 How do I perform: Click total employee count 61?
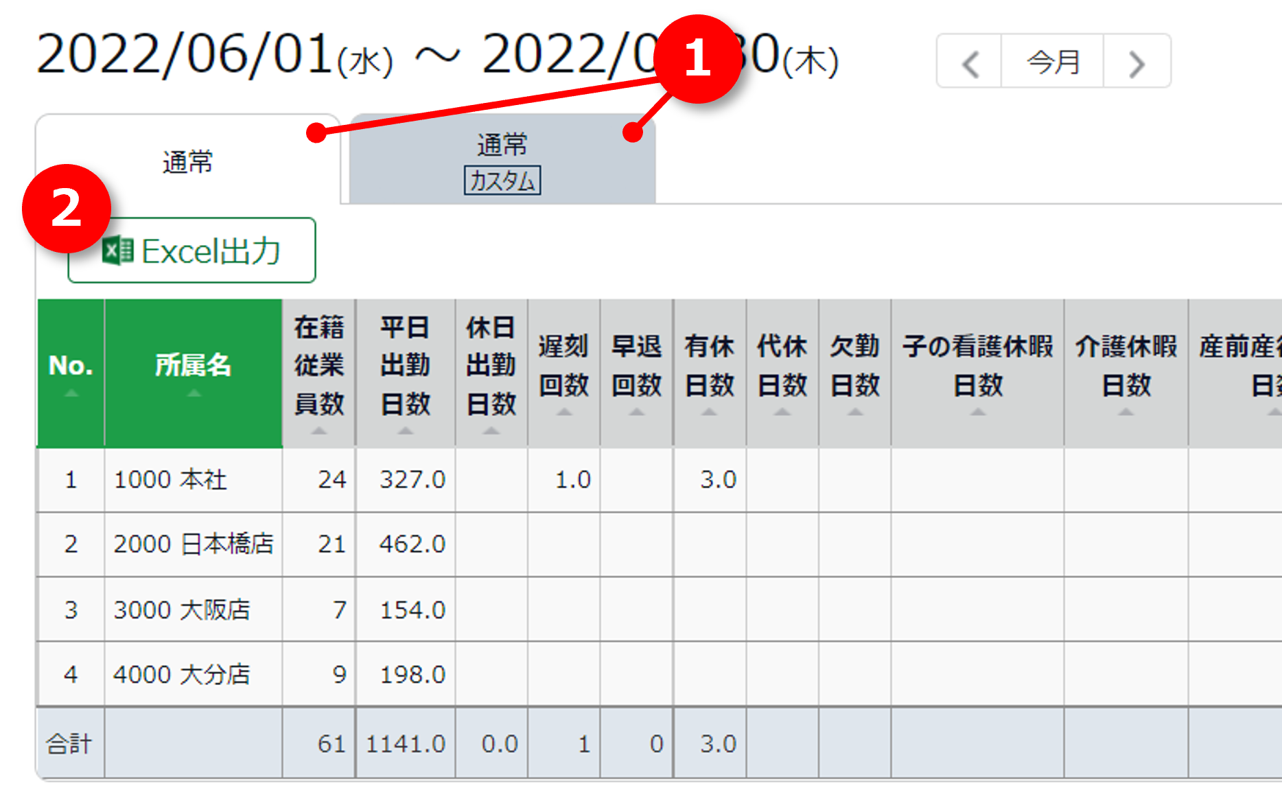[331, 743]
